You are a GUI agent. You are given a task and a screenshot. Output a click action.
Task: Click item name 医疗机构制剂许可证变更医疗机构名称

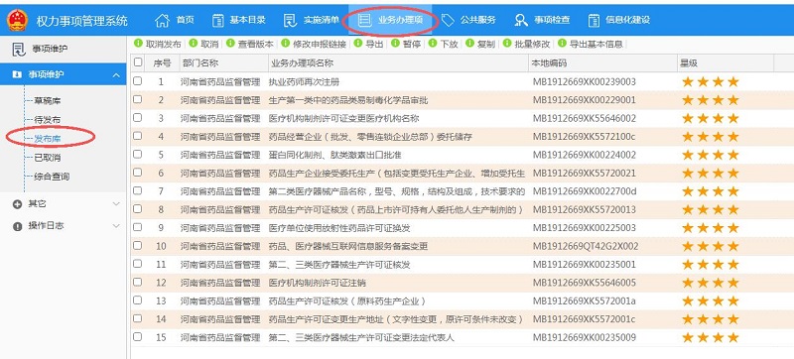pyautogui.click(x=343, y=118)
